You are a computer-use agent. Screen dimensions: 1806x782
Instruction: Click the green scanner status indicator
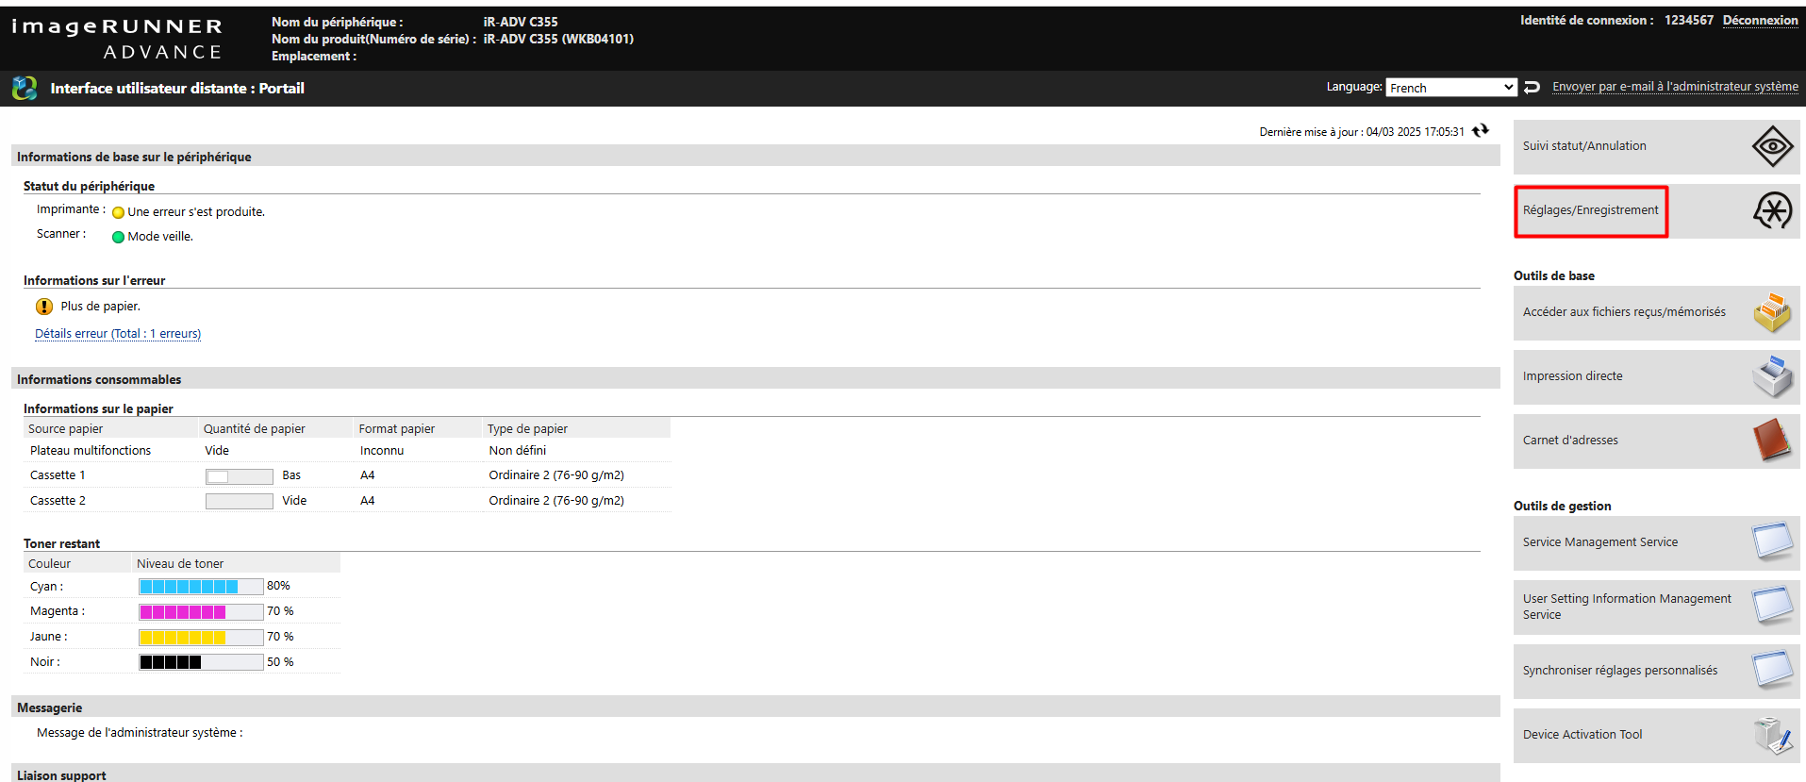tap(118, 237)
